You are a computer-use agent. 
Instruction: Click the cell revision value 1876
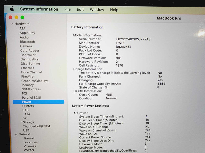119,65
